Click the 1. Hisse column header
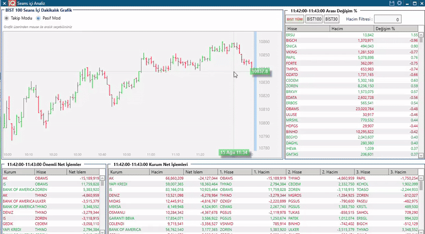 (235, 172)
